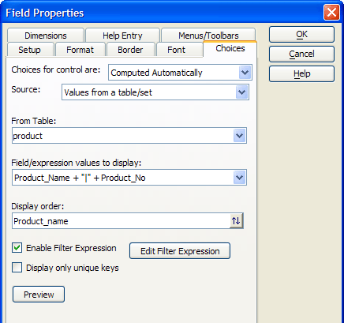Switch to the Format tab

coord(80,50)
